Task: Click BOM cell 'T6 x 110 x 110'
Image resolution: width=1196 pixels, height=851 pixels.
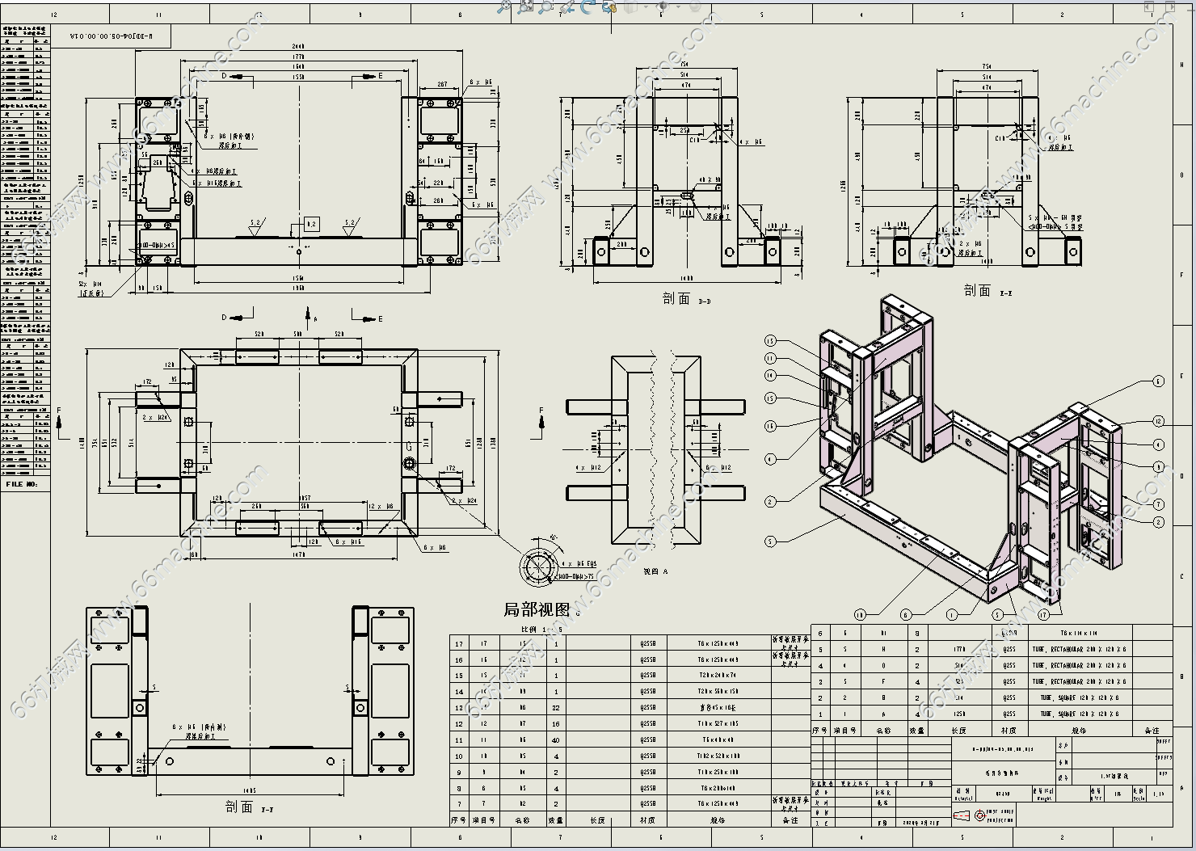Action: coord(1080,634)
